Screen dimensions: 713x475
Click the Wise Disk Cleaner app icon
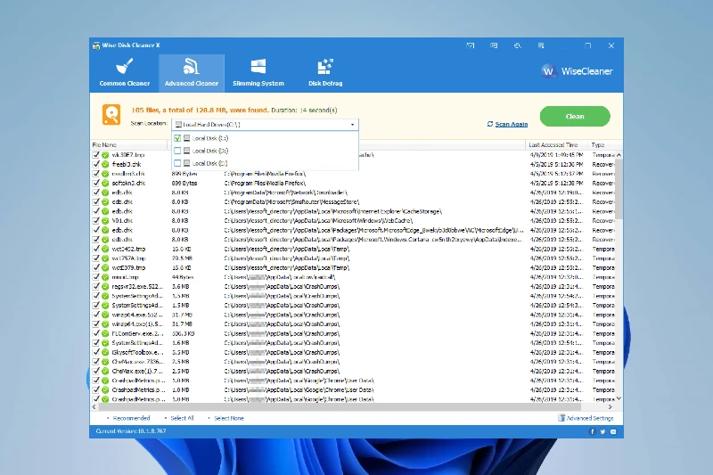(x=96, y=45)
